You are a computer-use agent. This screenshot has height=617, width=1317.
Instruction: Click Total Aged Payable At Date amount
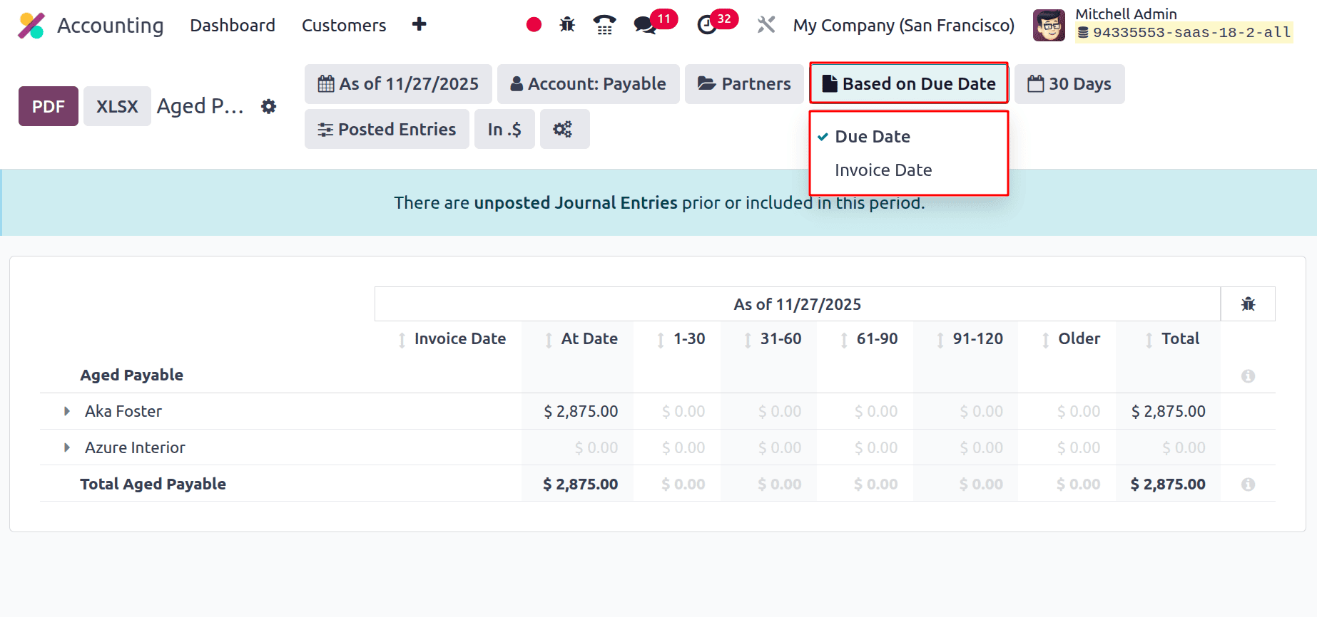click(x=581, y=484)
